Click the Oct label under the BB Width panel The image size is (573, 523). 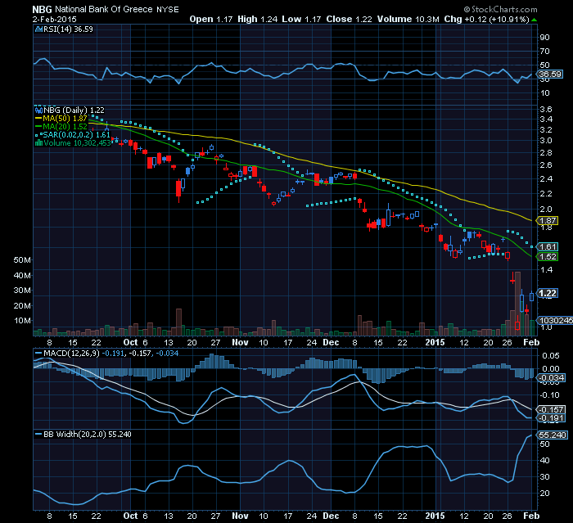coord(130,516)
